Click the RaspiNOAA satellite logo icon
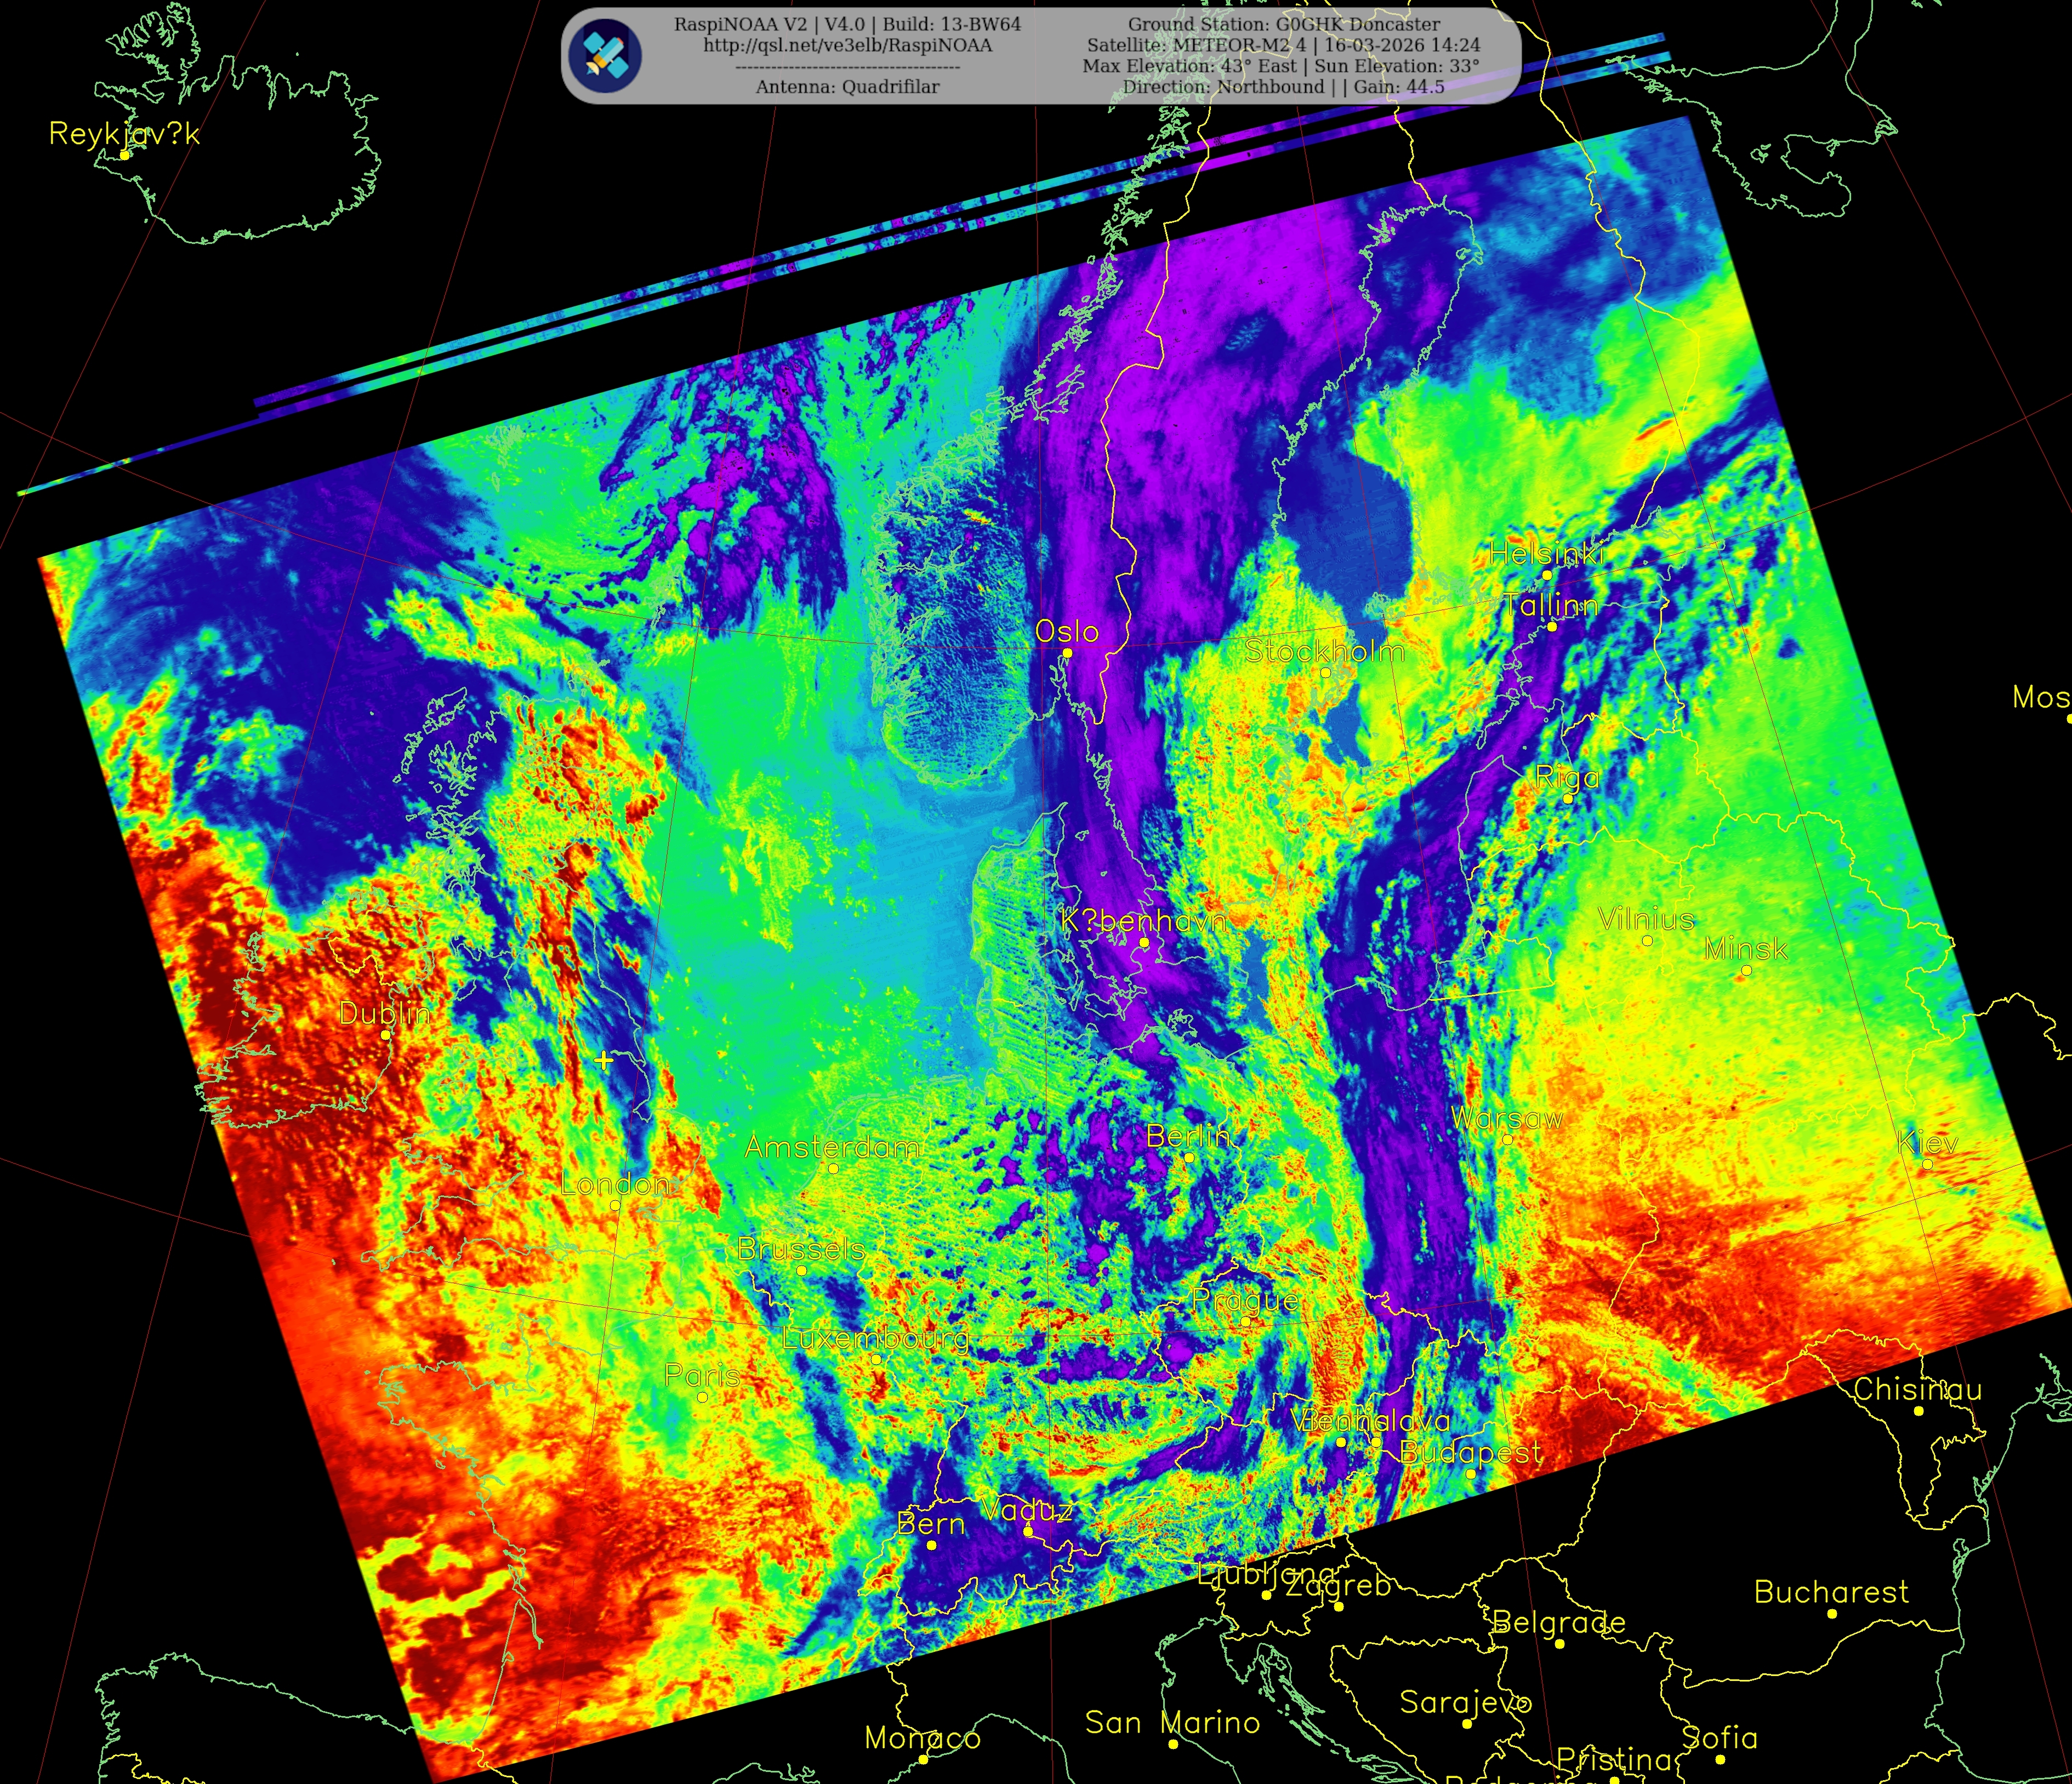 pos(605,56)
